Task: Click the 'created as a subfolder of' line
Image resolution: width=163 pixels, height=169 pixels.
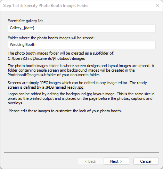Action: click(x=61, y=53)
